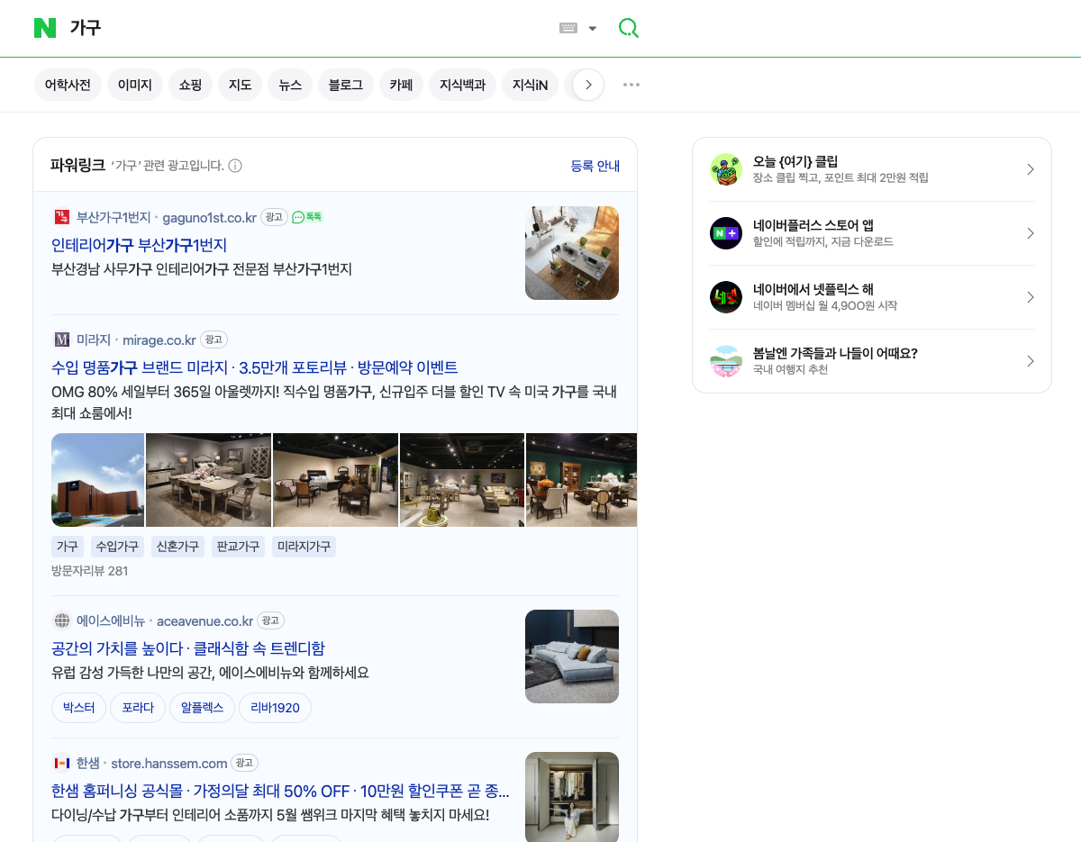Click the 미라지 favicon icon

coord(62,340)
